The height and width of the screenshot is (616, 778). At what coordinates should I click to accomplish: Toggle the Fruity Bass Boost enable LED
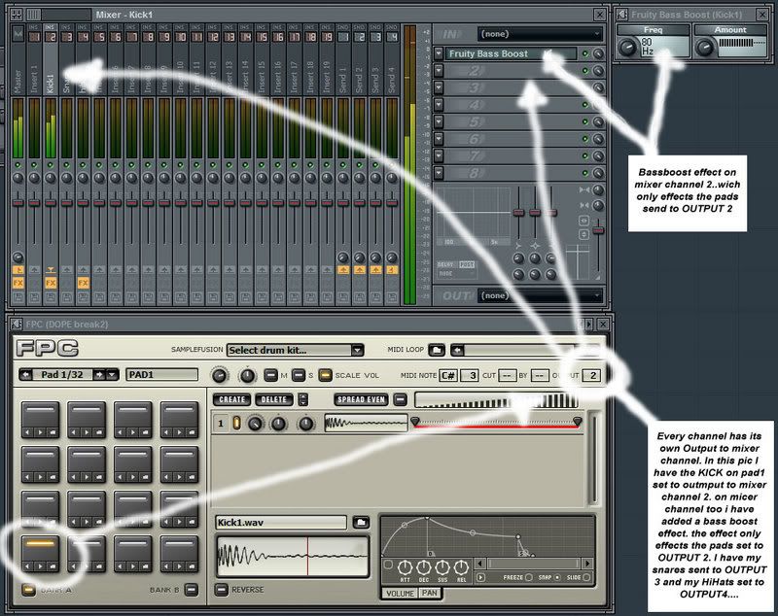coord(585,54)
